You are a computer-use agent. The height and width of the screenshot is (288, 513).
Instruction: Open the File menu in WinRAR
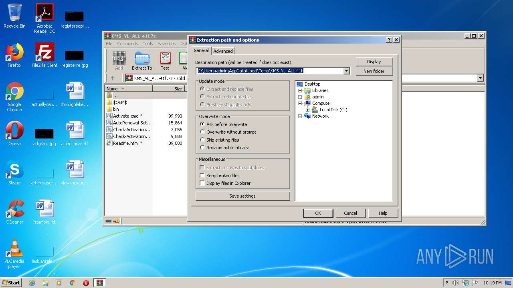click(x=109, y=44)
